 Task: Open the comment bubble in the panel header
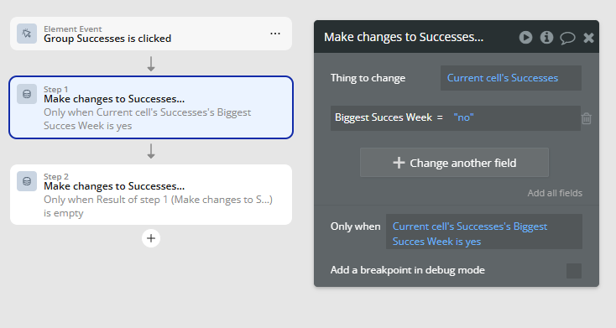[x=567, y=38]
